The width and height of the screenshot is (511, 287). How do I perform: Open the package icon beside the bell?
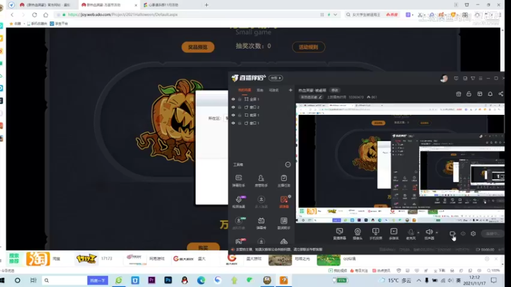pyautogui.click(x=480, y=94)
